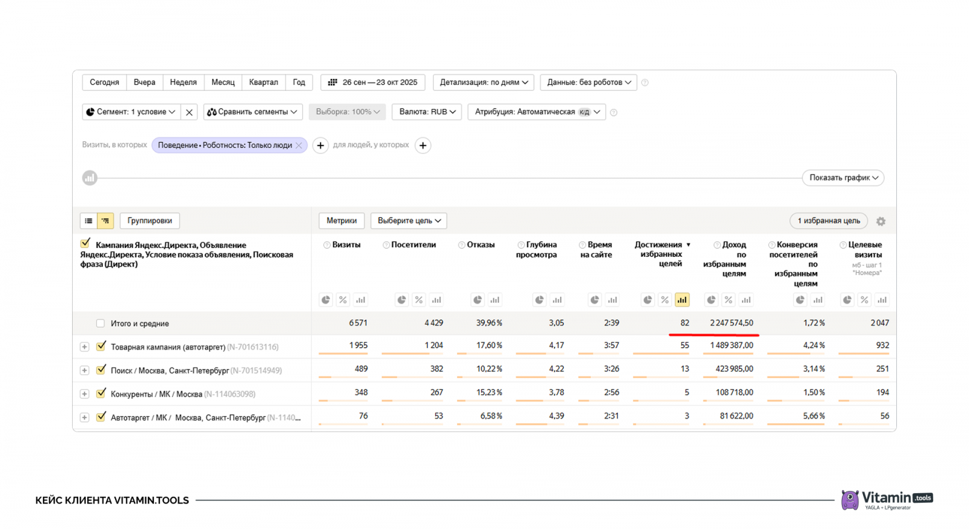969x529 pixels.
Task: Uncheck Конкуренты / МК / Москва row
Action: click(x=101, y=394)
